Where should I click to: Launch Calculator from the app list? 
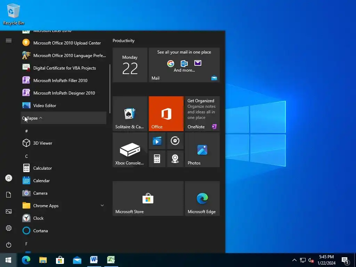click(x=64, y=168)
